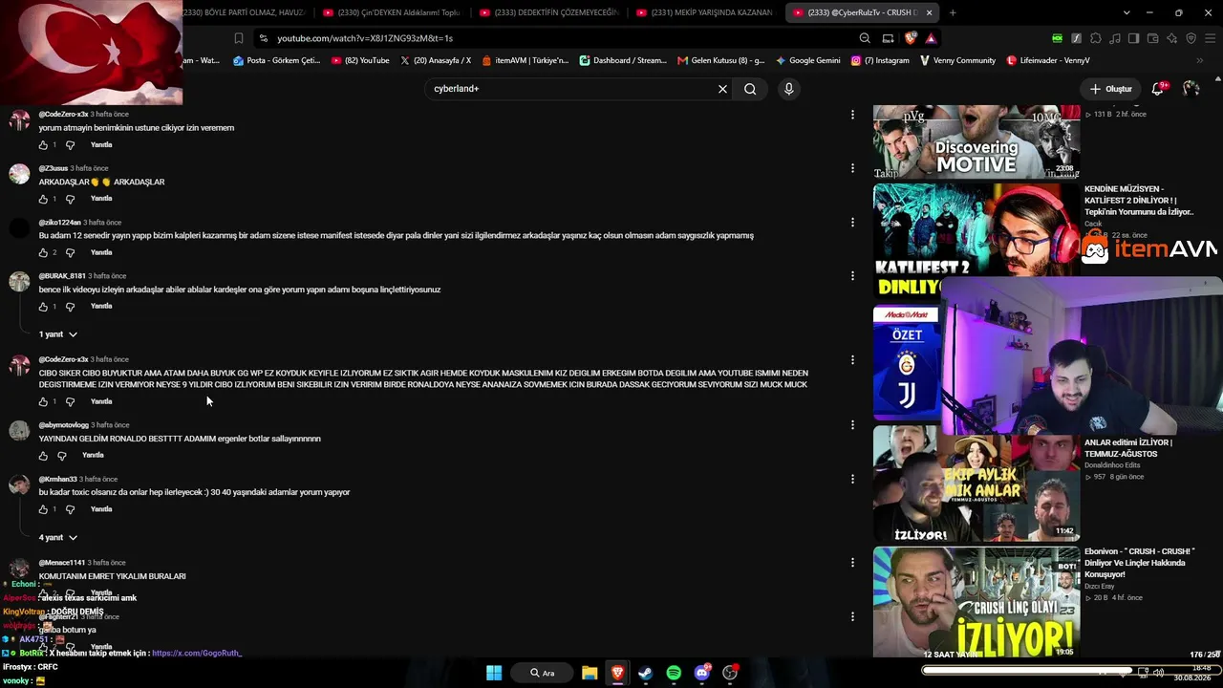The width and height of the screenshot is (1223, 688).
Task: Open the (82) YouTube bookmark
Action: pyautogui.click(x=360, y=60)
